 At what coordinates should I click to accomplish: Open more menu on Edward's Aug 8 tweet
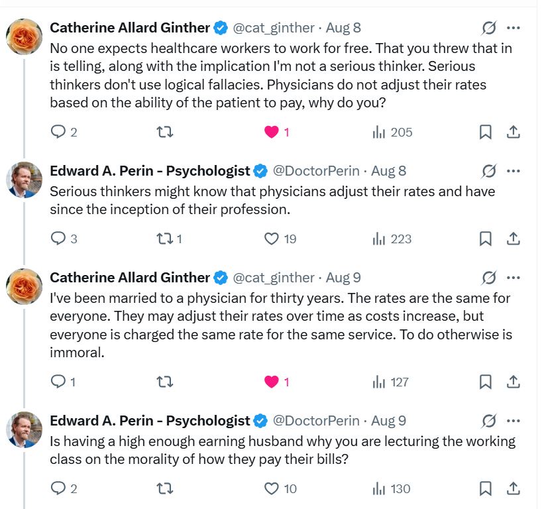click(x=513, y=170)
